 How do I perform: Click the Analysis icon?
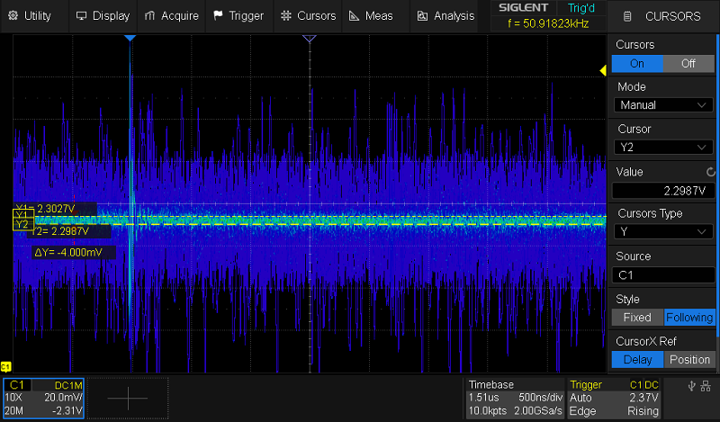pyautogui.click(x=422, y=16)
